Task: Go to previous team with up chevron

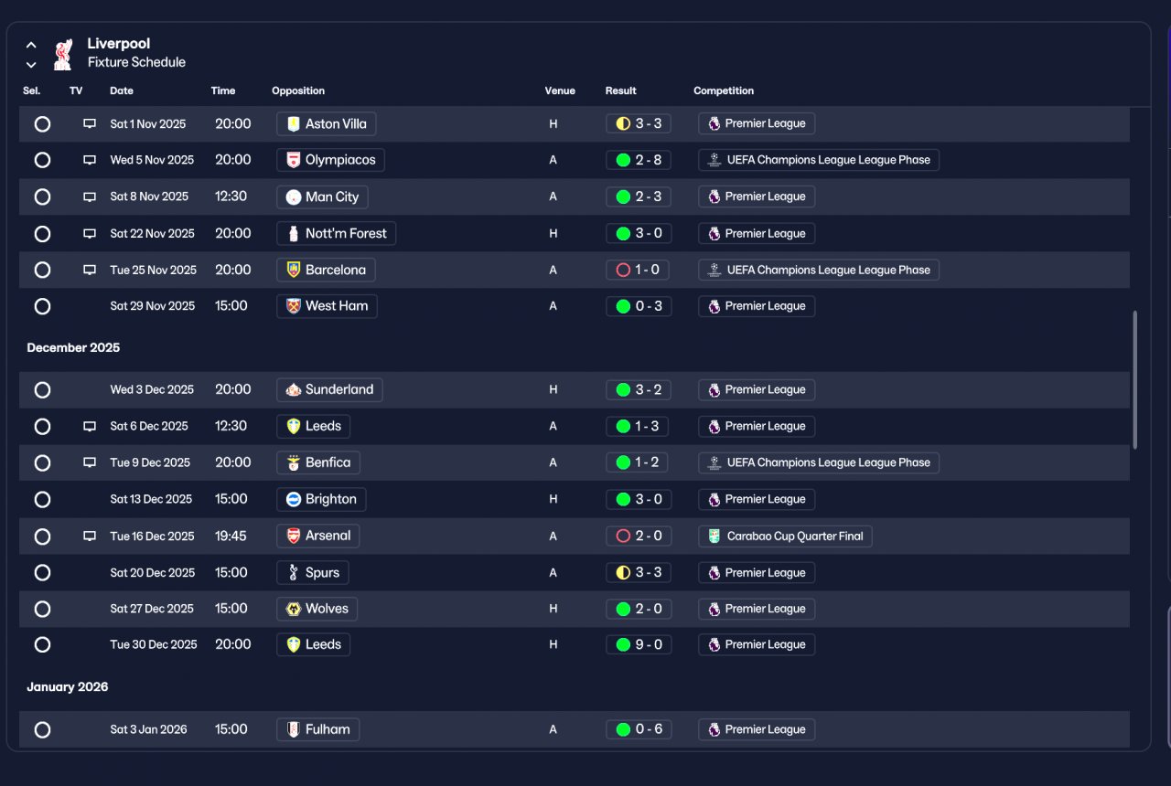Action: tap(31, 44)
